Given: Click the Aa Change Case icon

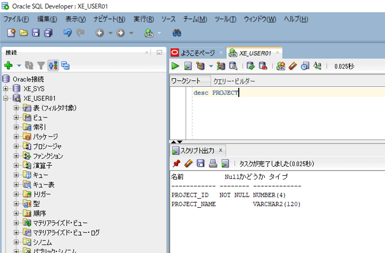Looking at the screenshot, I should (317, 66).
